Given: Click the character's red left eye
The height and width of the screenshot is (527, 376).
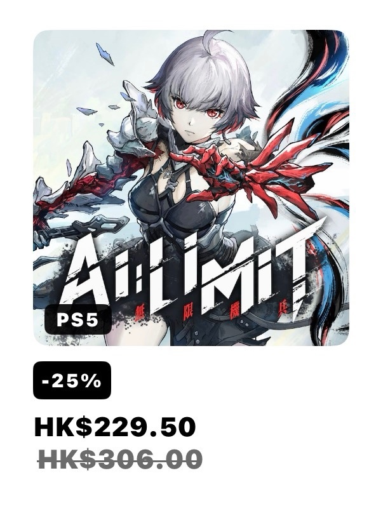Looking at the screenshot, I should click(212, 113).
